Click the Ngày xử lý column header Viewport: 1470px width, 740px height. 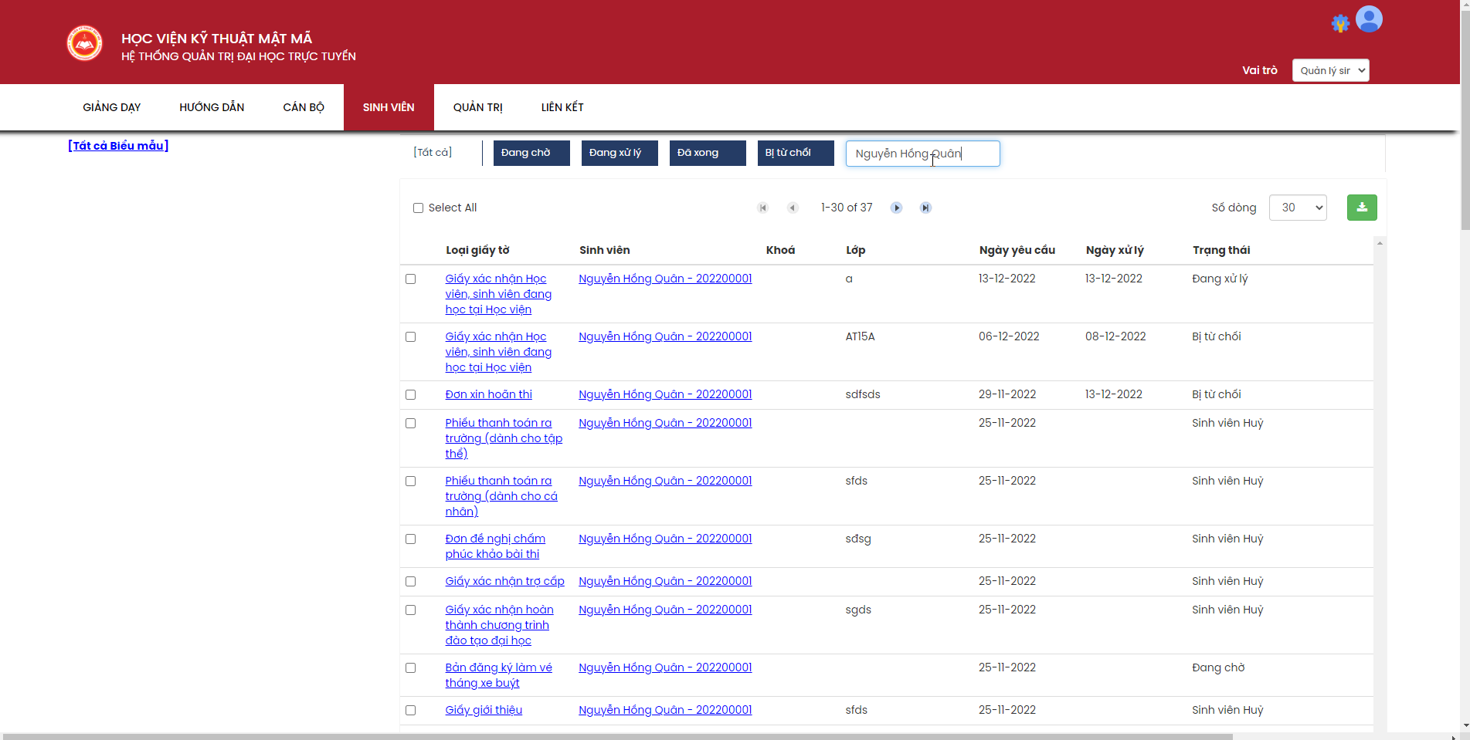(1115, 250)
